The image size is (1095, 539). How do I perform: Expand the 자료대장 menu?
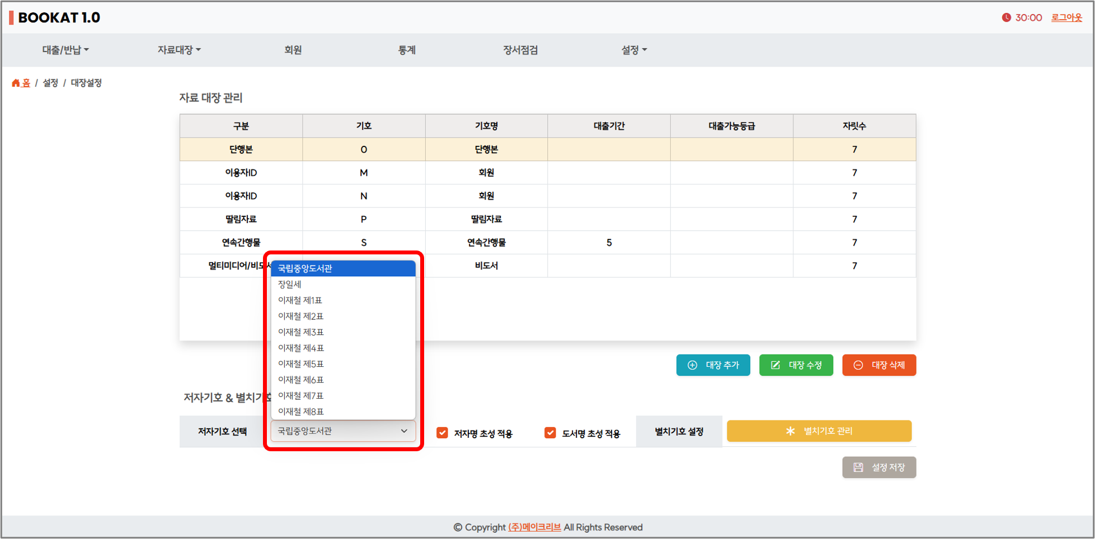(x=178, y=50)
